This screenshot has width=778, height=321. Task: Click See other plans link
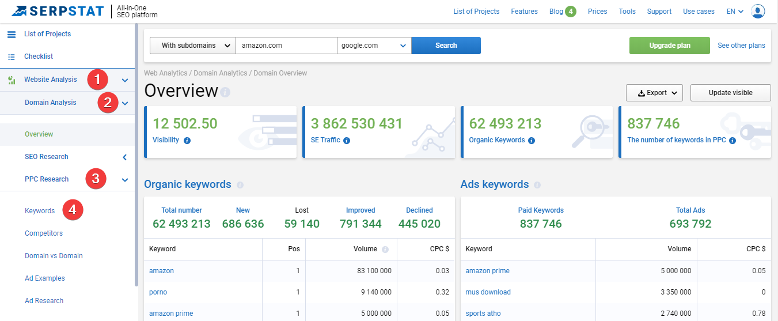pyautogui.click(x=741, y=46)
